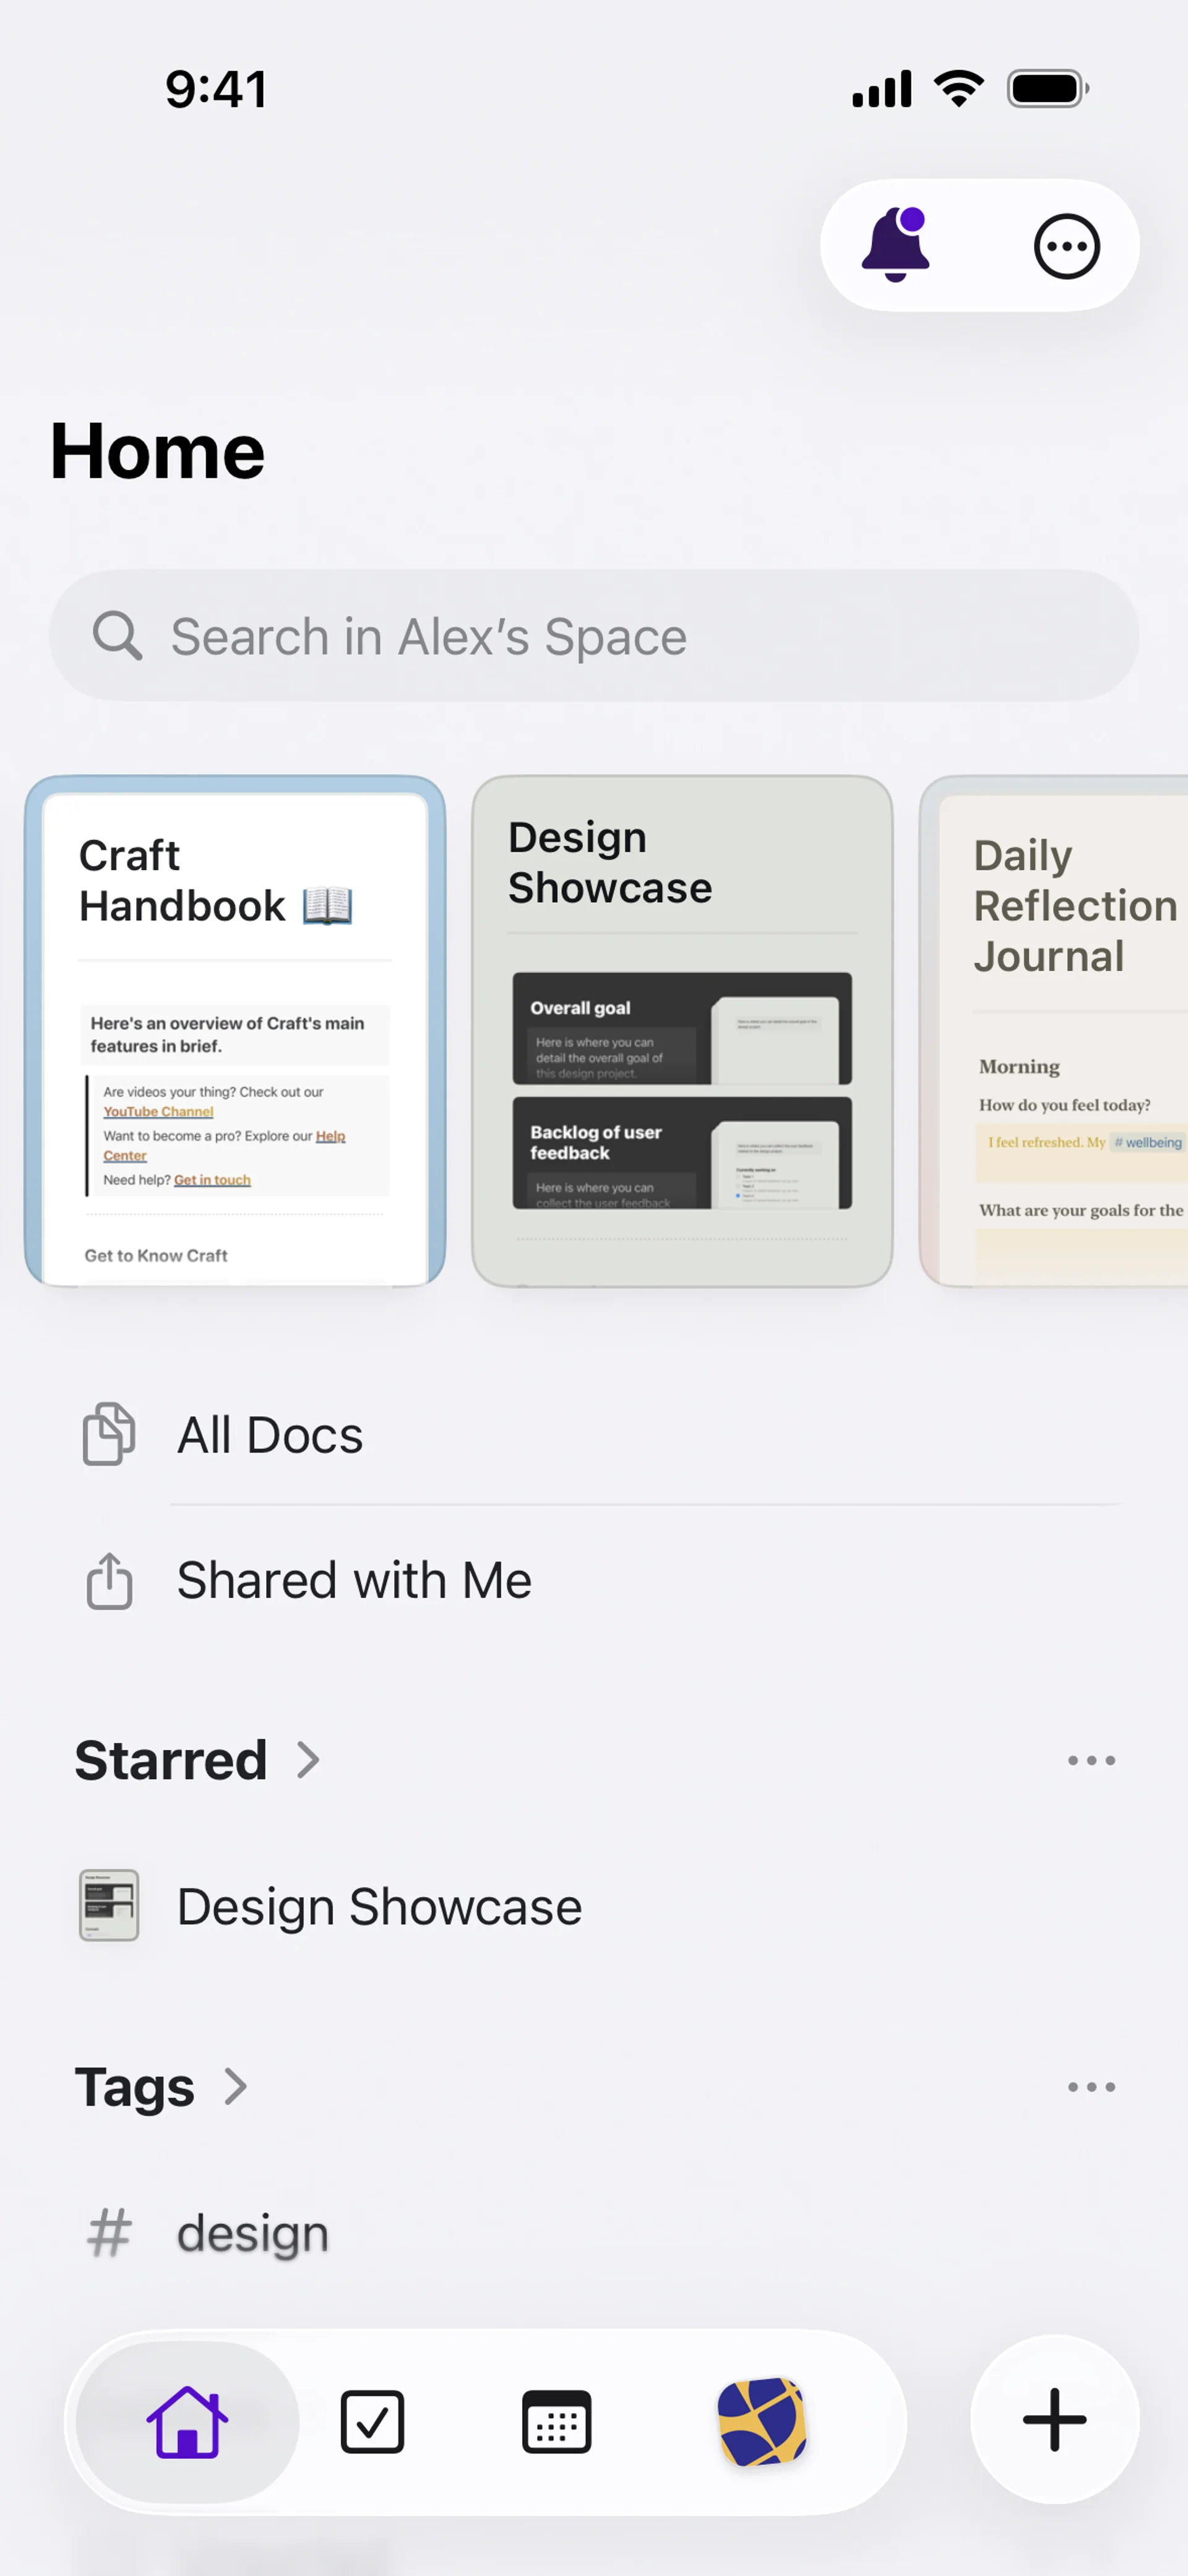
Task: Open the circled ellipsis more menu
Action: tap(1066, 246)
